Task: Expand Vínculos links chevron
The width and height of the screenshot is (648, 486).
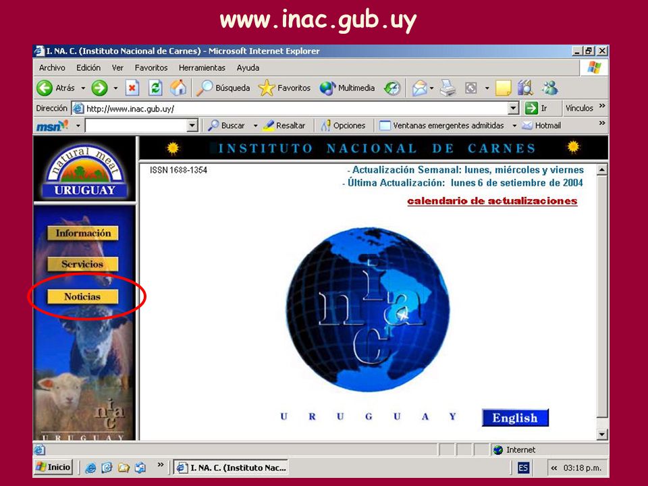Action: coord(602,106)
